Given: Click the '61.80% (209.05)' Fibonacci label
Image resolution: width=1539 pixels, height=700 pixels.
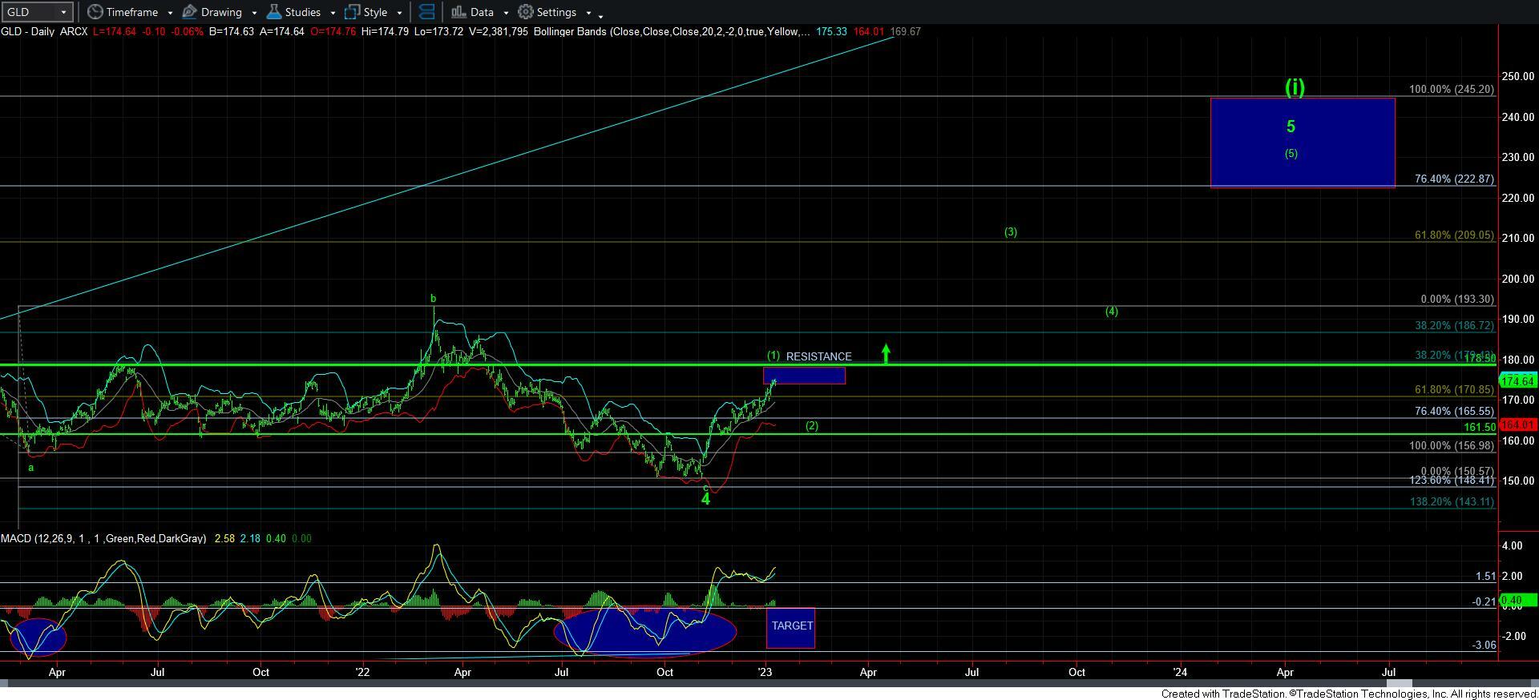Looking at the screenshot, I should (x=1454, y=235).
